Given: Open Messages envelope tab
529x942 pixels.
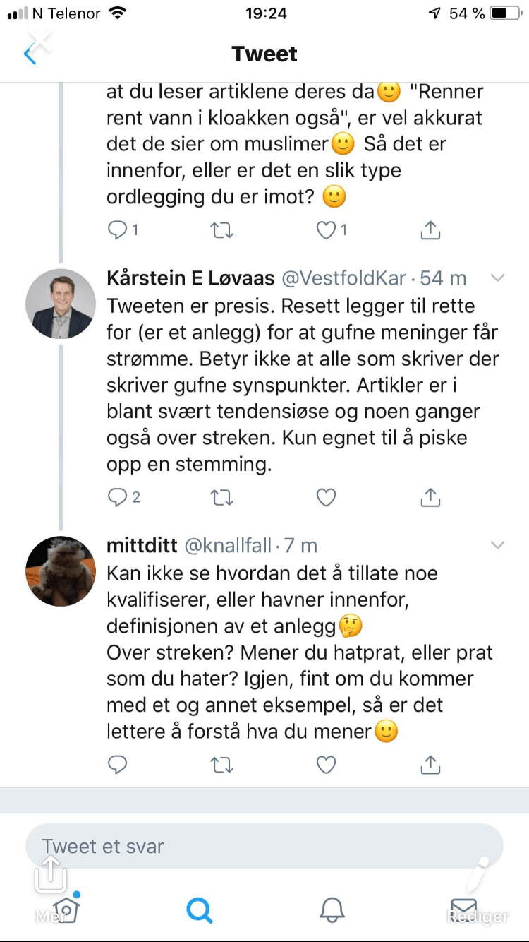Looking at the screenshot, I should pyautogui.click(x=463, y=910).
